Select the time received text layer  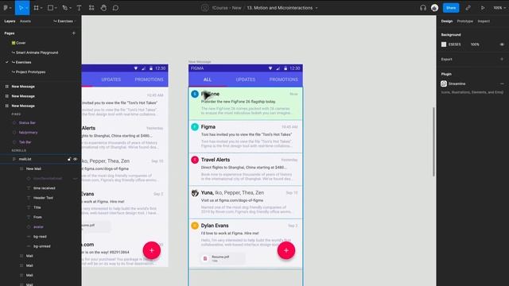click(x=45, y=188)
